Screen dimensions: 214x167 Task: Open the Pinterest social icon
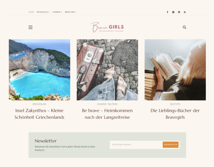coord(179,12)
